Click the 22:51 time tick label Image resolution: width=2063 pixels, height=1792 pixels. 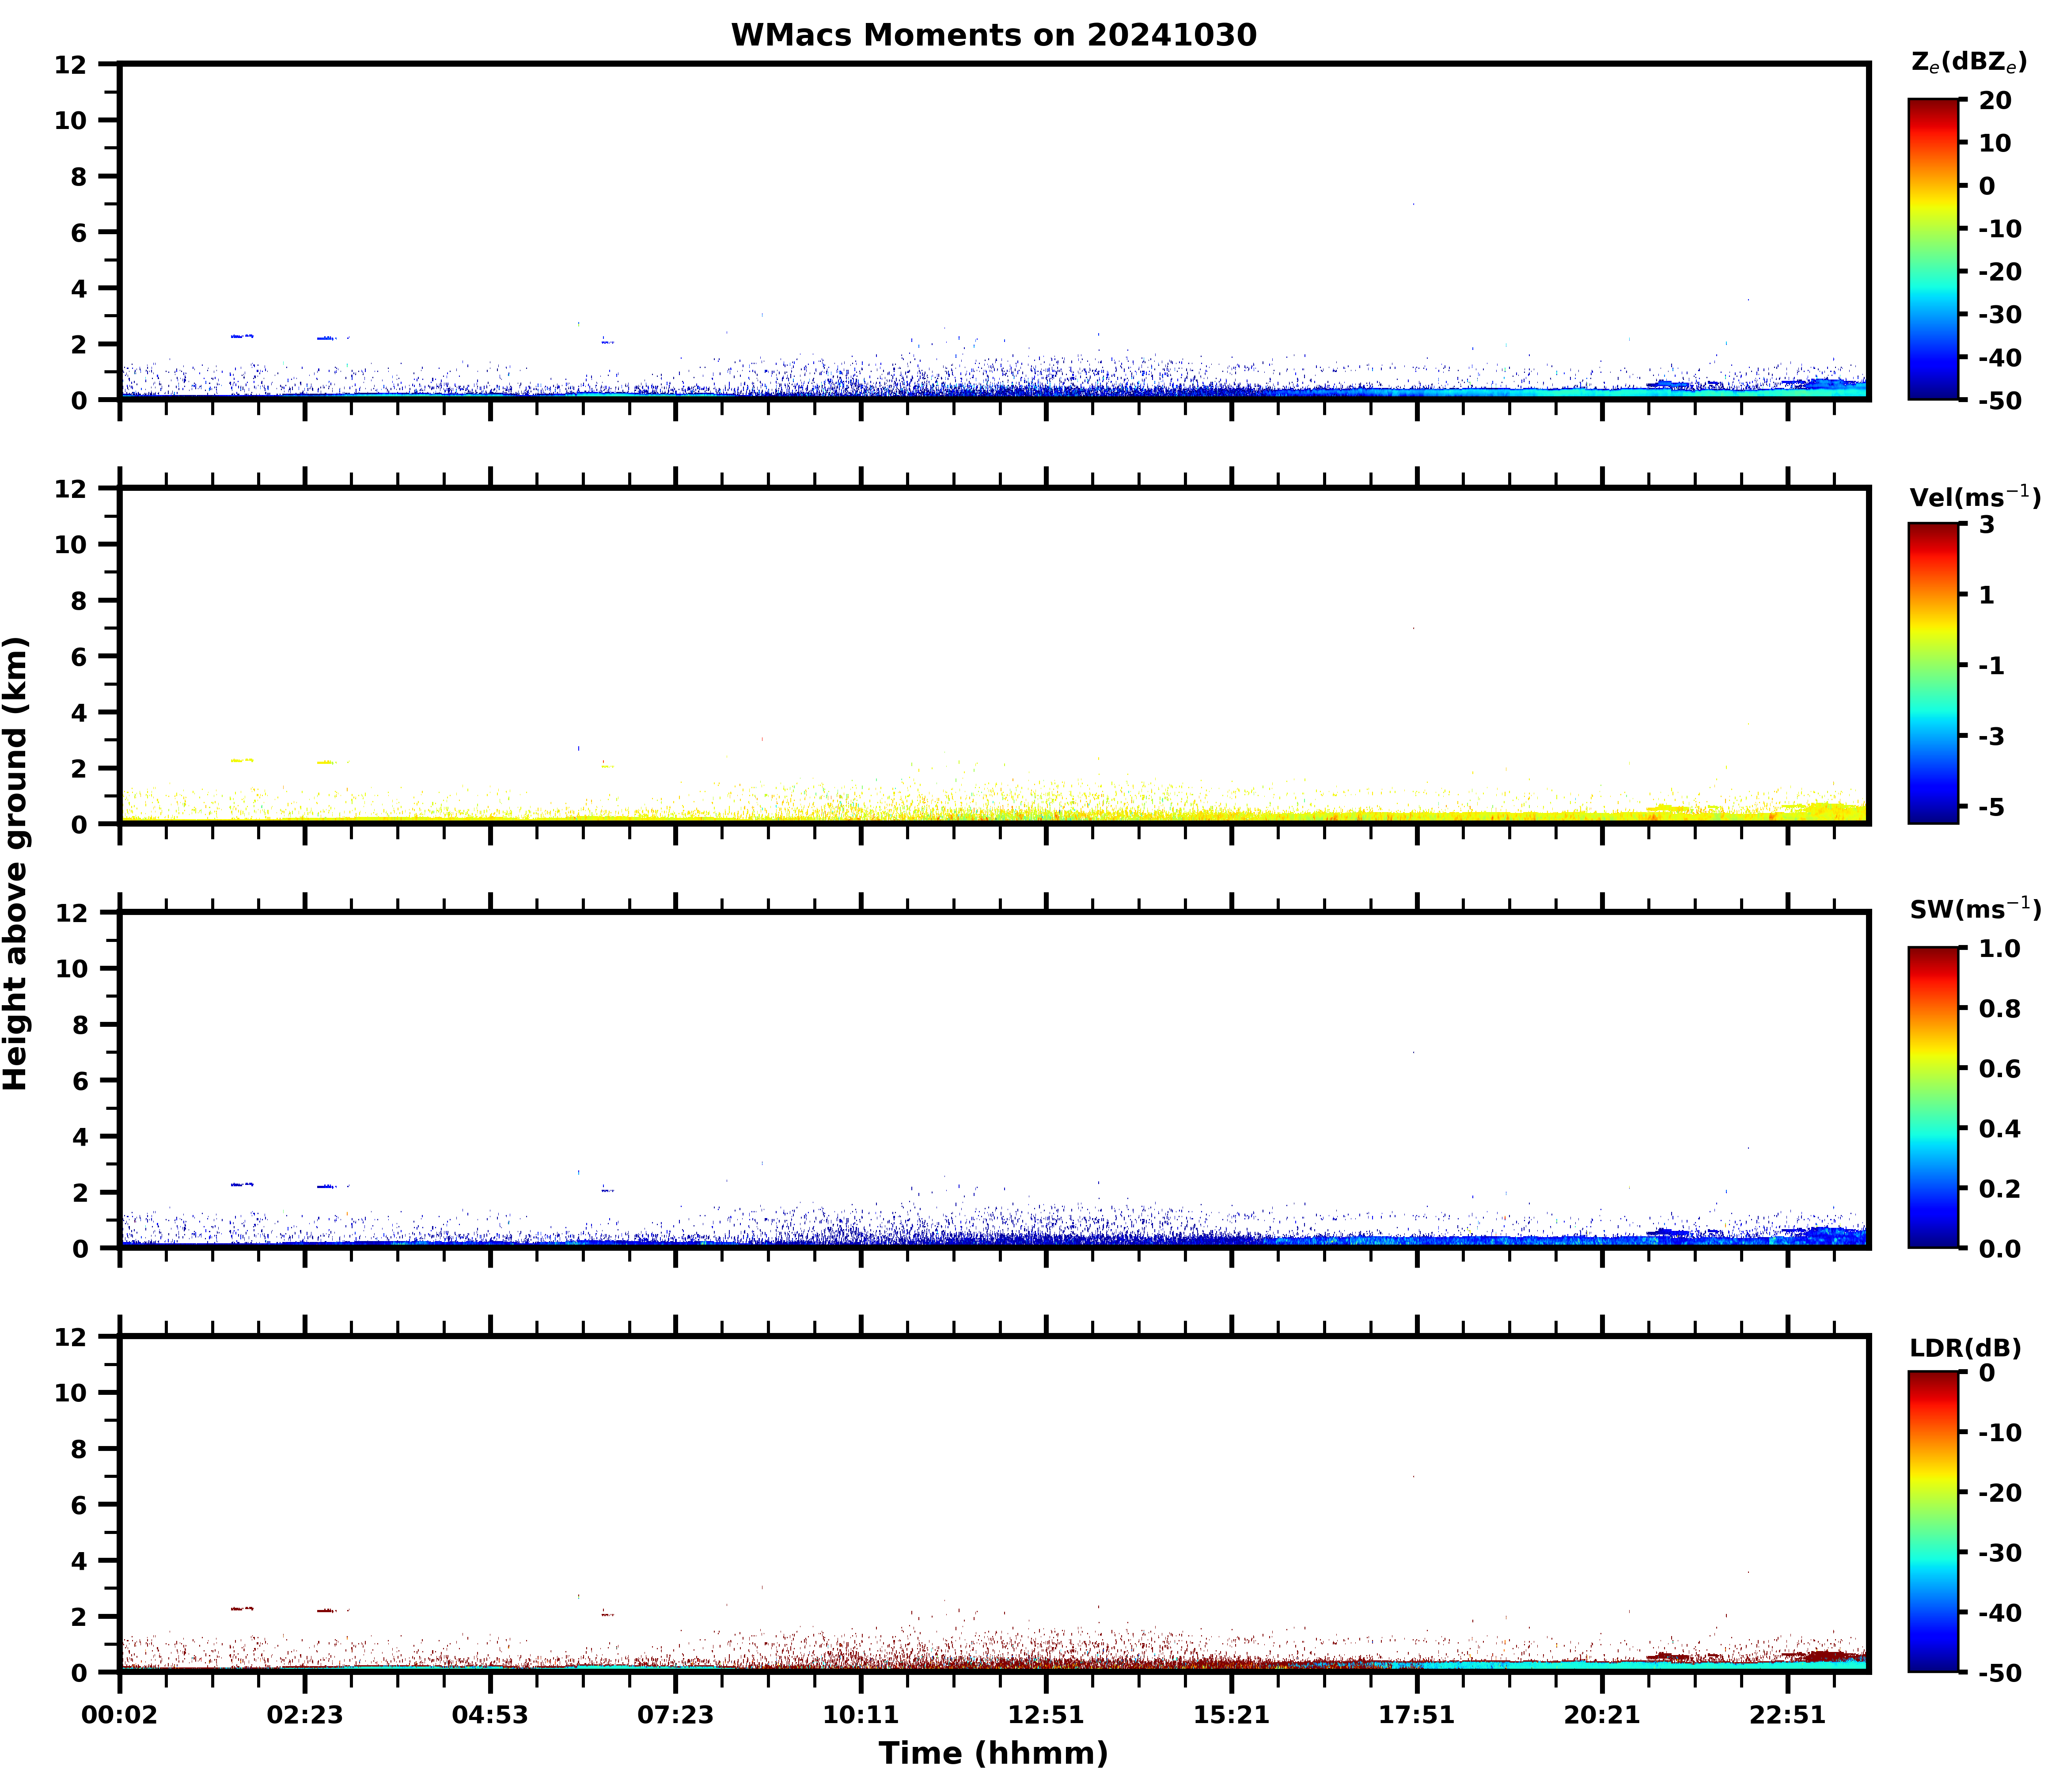pos(1787,1716)
